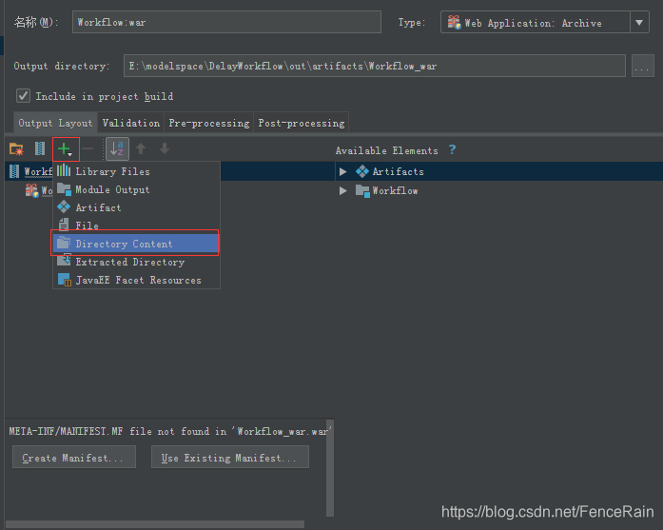
Task: Click the Create Archive toolbar icon
Action: (x=40, y=148)
